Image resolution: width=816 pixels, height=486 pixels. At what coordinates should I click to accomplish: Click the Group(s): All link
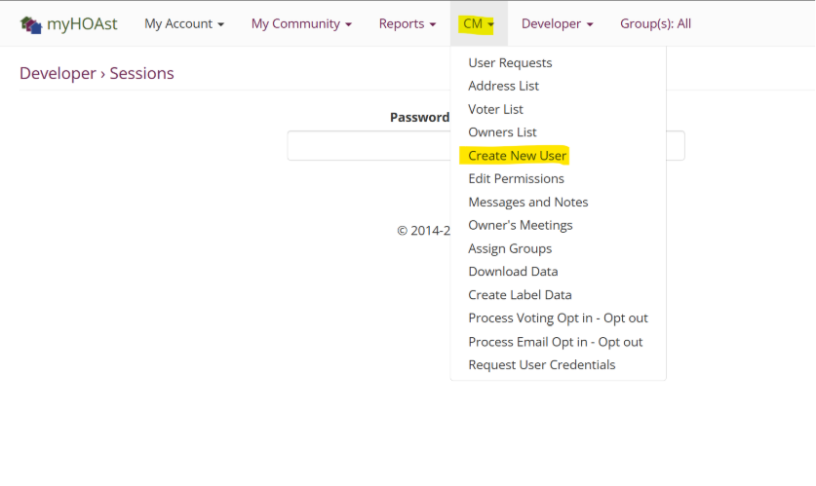[x=655, y=23]
